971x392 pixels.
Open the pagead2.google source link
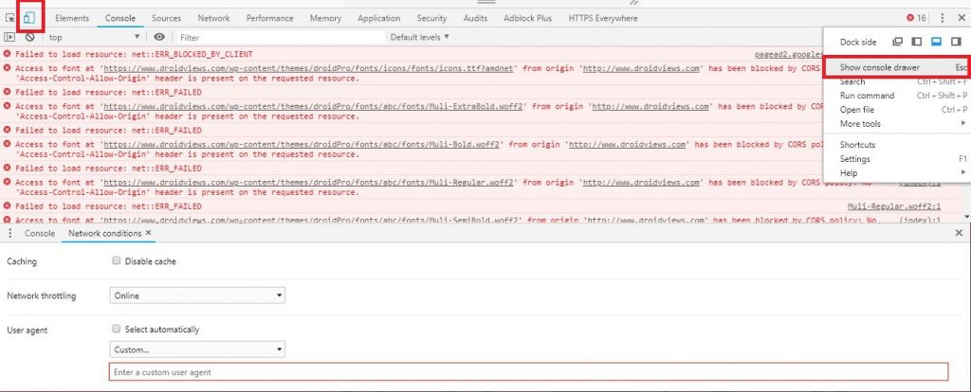coord(790,54)
